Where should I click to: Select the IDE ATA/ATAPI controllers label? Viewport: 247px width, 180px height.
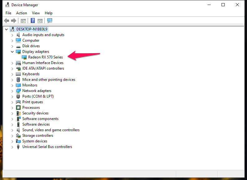43,68
